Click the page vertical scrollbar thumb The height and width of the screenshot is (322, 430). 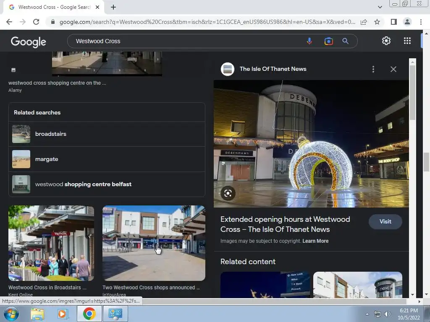(427, 162)
